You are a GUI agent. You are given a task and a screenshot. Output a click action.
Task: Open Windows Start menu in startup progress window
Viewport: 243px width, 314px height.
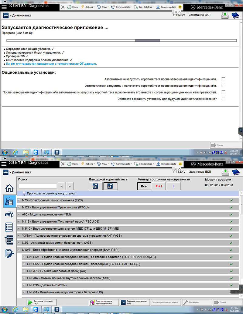tap(5, 152)
